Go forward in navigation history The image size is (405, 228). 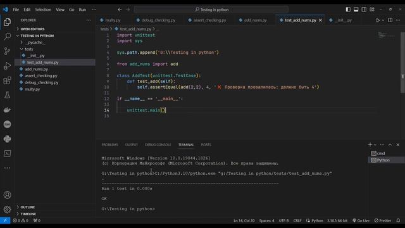tap(128, 9)
